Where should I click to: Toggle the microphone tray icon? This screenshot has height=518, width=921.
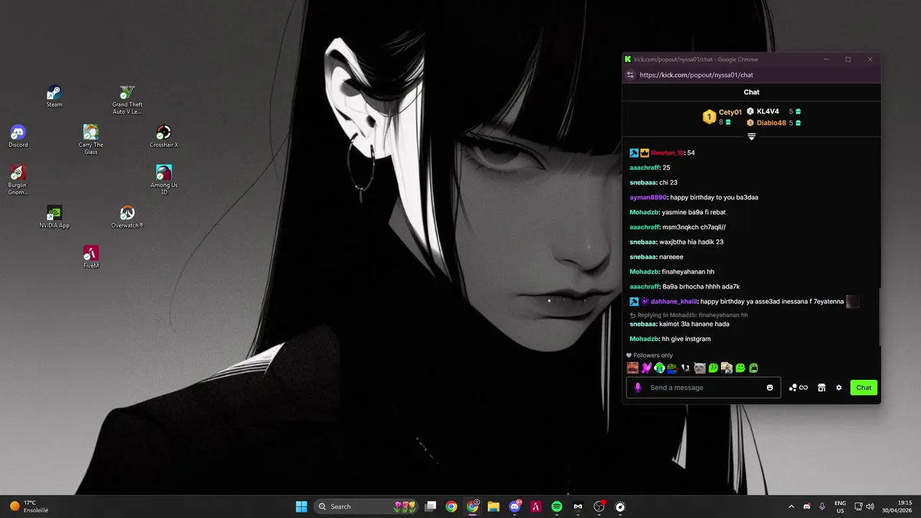pos(822,506)
